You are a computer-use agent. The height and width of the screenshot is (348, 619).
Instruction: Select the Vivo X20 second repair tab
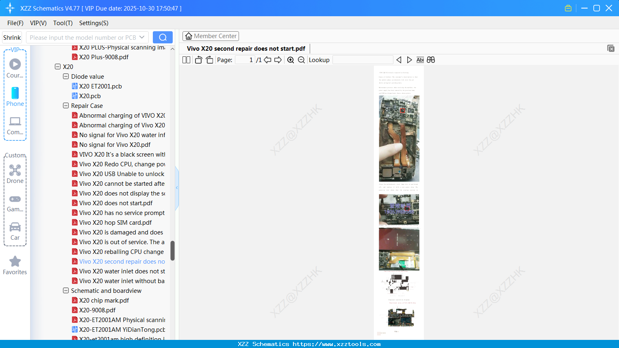tap(246, 49)
